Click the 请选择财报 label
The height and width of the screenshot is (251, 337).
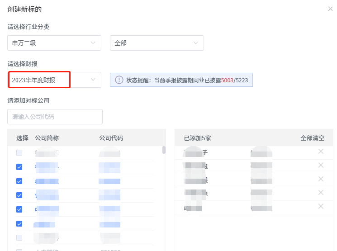tap(22, 64)
